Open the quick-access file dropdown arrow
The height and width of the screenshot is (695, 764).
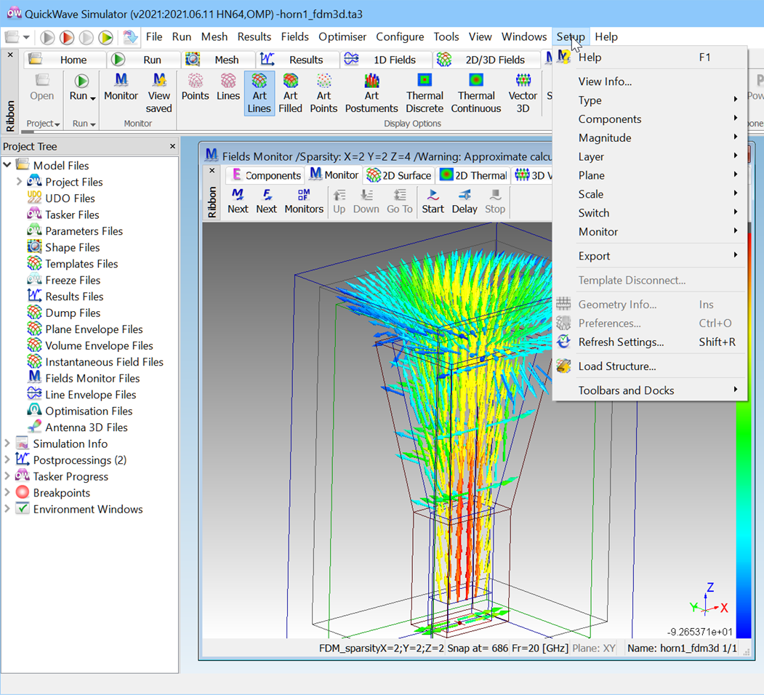point(26,38)
